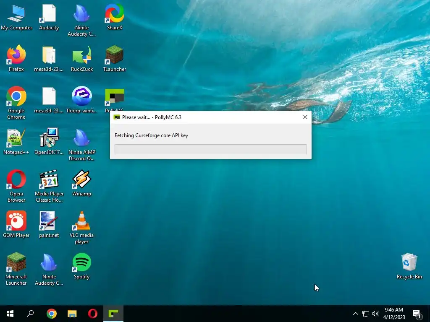Launch Chrome from the taskbar
The width and height of the screenshot is (430, 322).
point(52,314)
